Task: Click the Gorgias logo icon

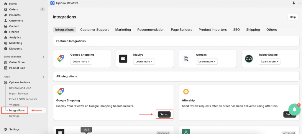Action: pos(186,59)
